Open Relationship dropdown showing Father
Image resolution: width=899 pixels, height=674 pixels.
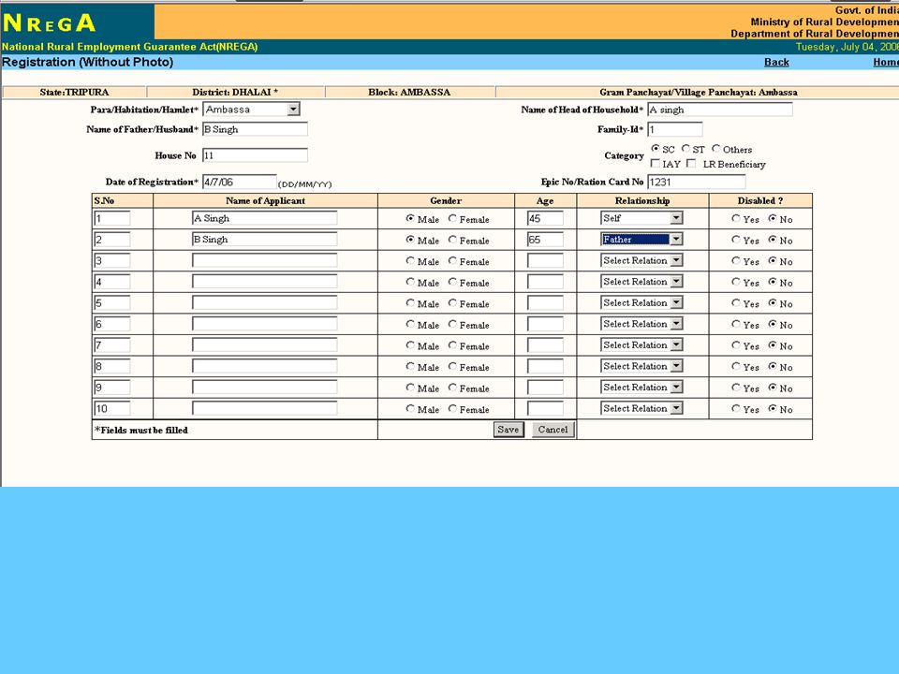(641, 239)
